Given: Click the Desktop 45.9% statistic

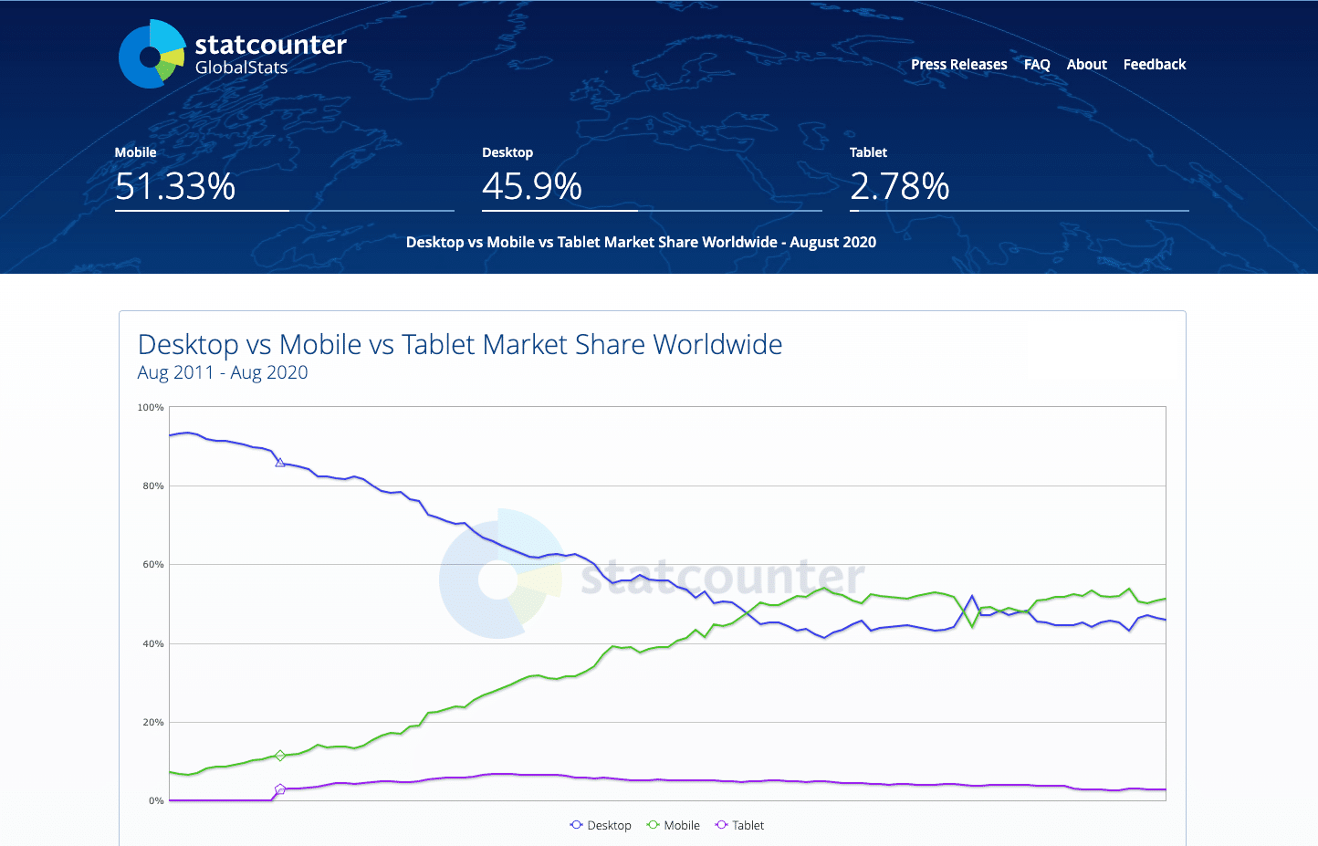Looking at the screenshot, I should pyautogui.click(x=532, y=187).
